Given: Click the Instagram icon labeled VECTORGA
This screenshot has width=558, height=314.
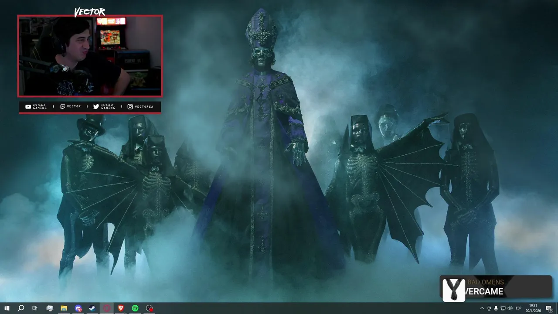Looking at the screenshot, I should (130, 106).
